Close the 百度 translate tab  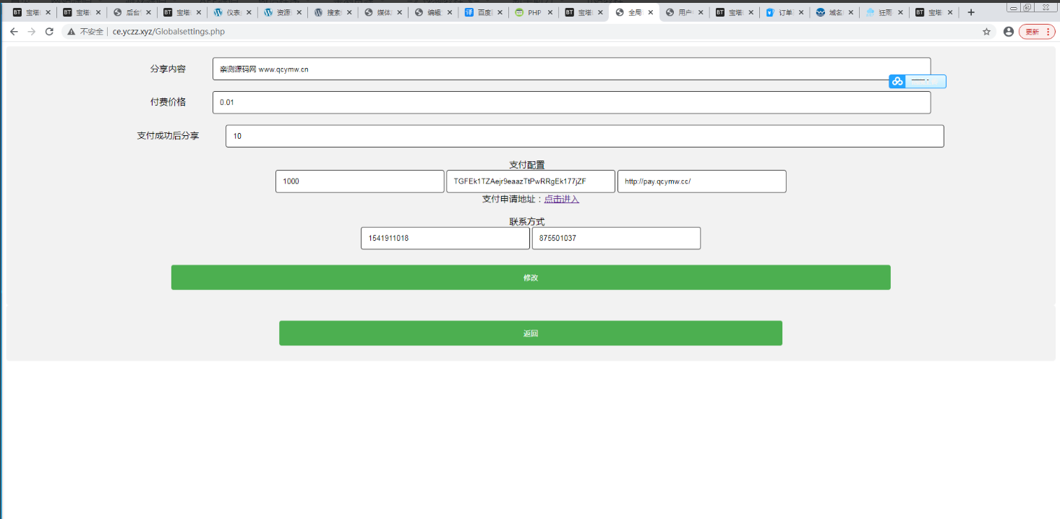click(x=499, y=12)
